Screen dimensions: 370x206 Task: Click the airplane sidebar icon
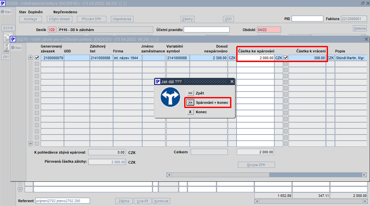[7, 37]
